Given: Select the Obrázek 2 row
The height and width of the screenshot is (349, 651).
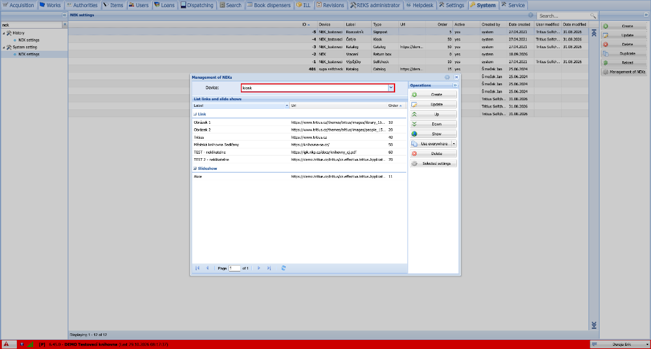Looking at the screenshot, I should 299,130.
